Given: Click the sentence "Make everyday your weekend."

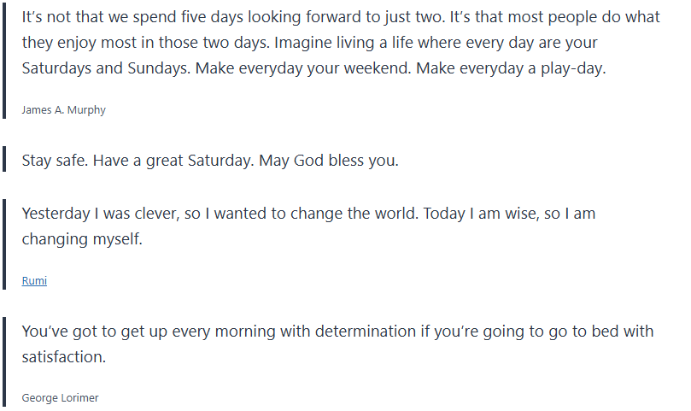Looking at the screenshot, I should click(302, 69).
